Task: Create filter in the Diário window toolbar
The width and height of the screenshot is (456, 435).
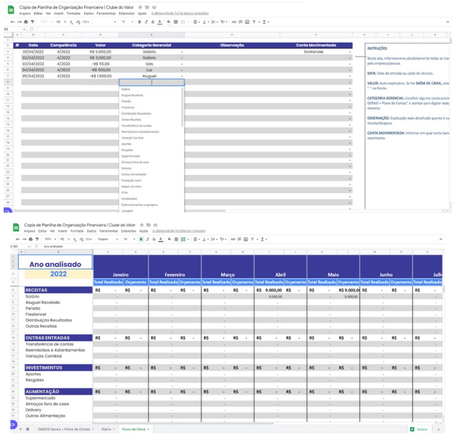Action: coord(254,22)
